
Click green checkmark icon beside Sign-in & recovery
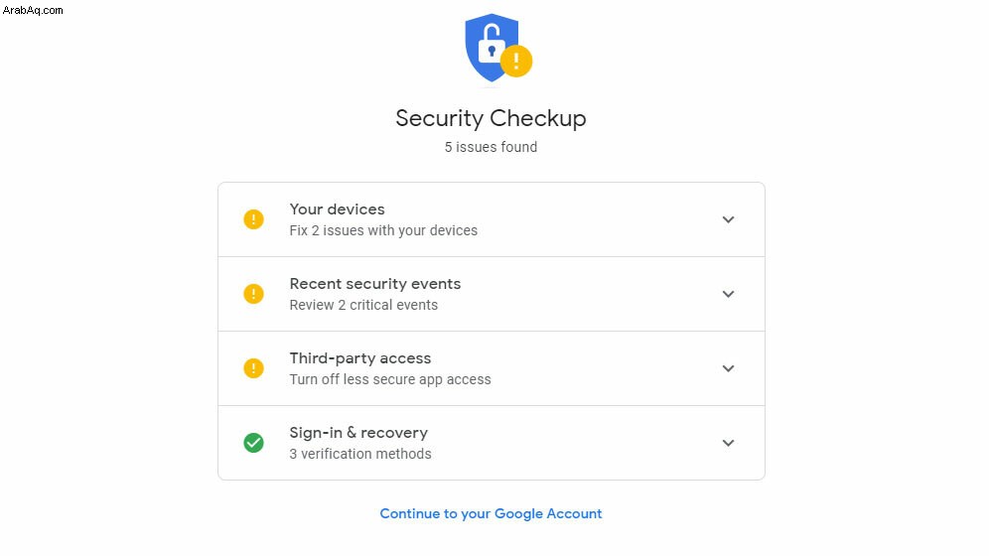click(x=253, y=443)
